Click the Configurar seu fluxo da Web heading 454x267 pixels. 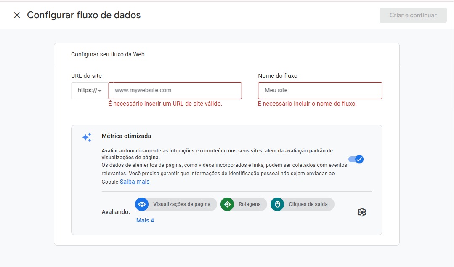pos(108,54)
